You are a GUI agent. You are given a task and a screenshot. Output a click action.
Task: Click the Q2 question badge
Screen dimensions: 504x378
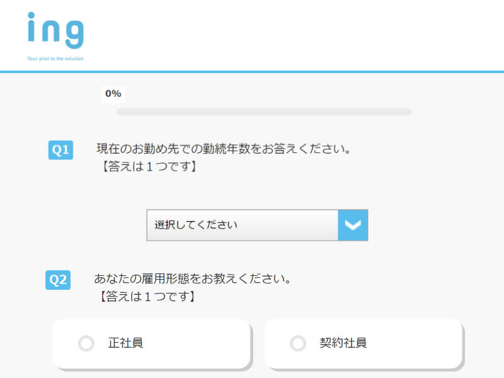(x=58, y=280)
